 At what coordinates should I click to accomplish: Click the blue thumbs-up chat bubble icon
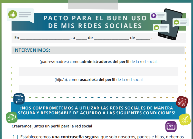(x=19, y=99)
